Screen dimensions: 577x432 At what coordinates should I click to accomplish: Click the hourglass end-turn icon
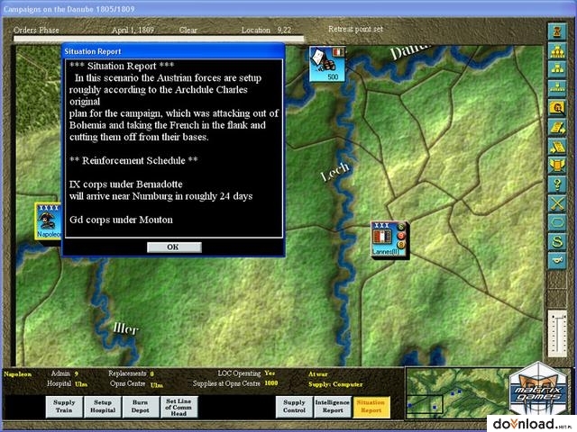(x=557, y=31)
